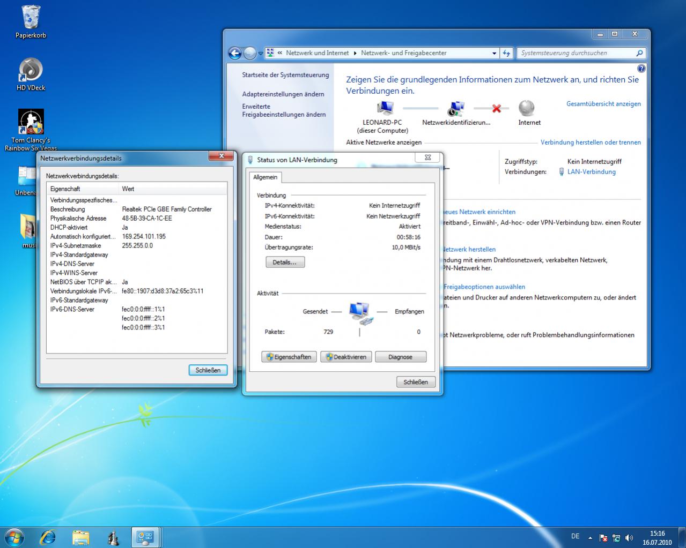Screen dimensions: 686x548
Task: Click the Internet globe icon
Action: tap(526, 108)
